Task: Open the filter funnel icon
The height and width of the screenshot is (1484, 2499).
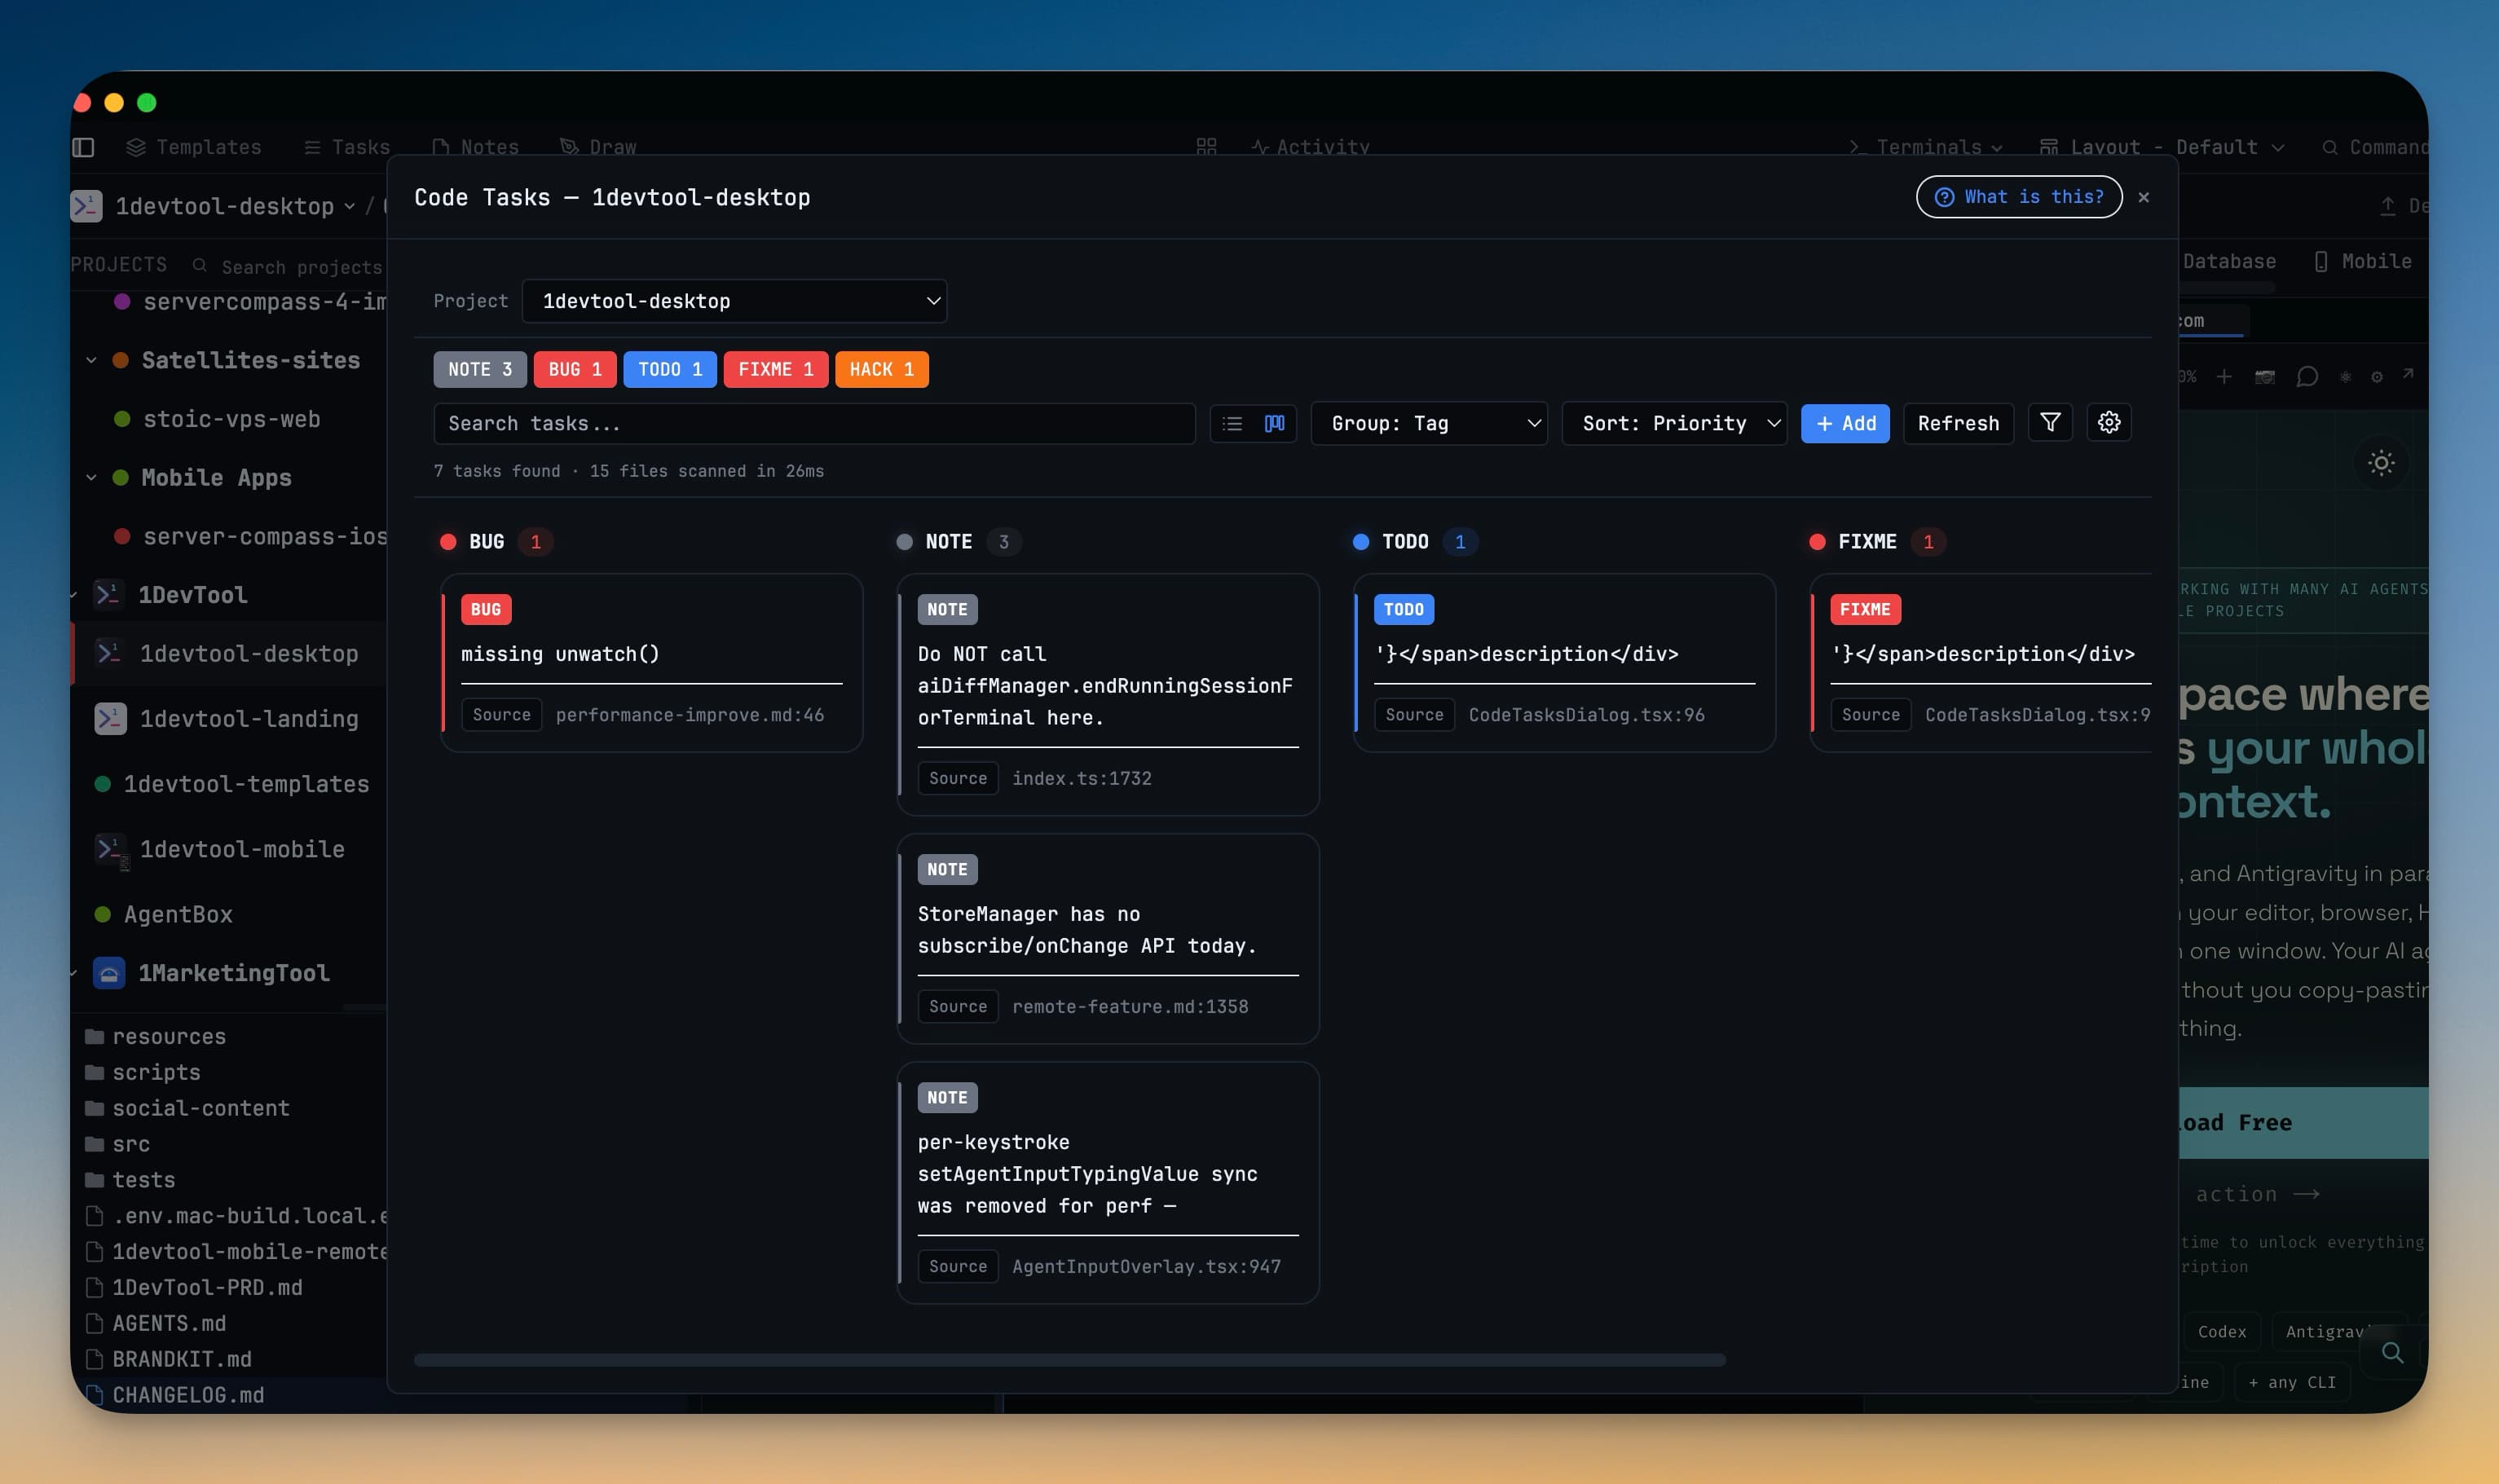Action: [x=2050, y=423]
